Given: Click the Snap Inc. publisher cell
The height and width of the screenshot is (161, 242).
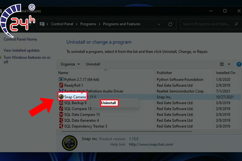Looking at the screenshot, I should point(164,97).
